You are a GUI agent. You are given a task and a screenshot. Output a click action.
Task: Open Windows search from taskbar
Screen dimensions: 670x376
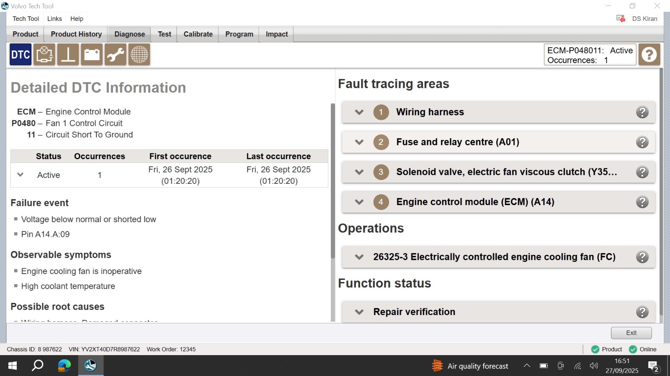click(x=38, y=366)
